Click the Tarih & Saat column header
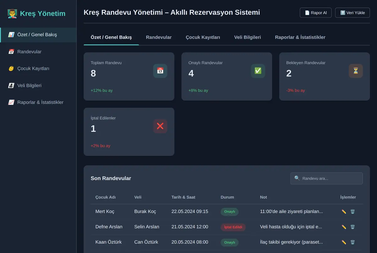 (183, 197)
